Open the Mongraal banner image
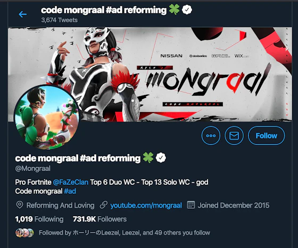 pos(150,74)
